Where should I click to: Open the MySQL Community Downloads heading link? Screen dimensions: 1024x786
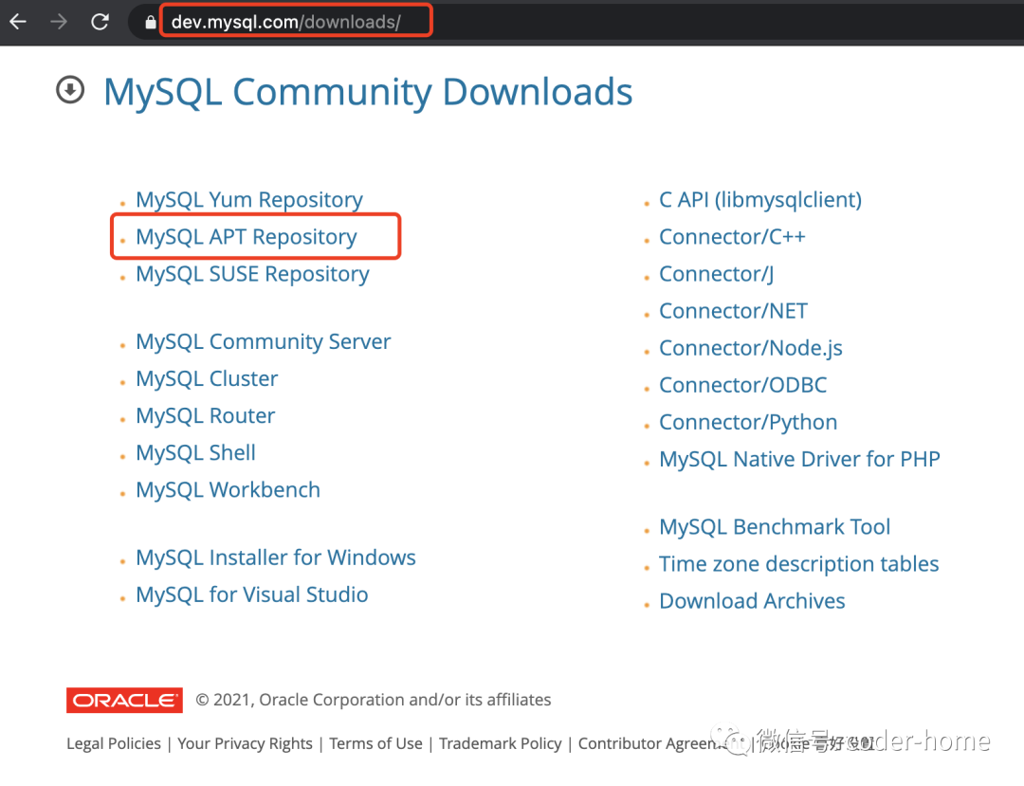[368, 91]
